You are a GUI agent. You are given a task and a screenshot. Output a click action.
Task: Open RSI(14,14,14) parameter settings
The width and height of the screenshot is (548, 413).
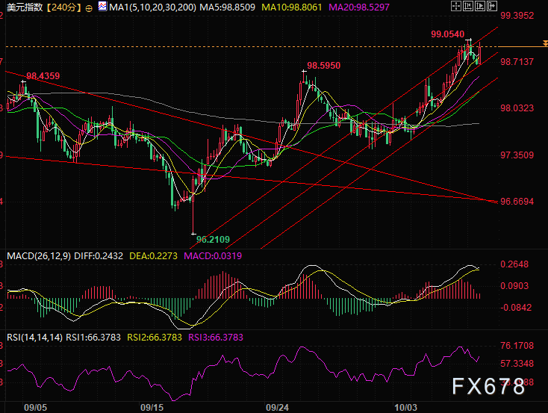point(33,337)
